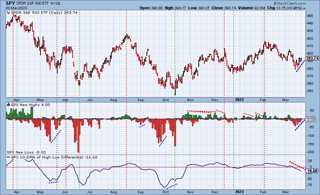The image size is (320, 195).
Task: Click the Feb label on bottom date axis
Action: 263,192
